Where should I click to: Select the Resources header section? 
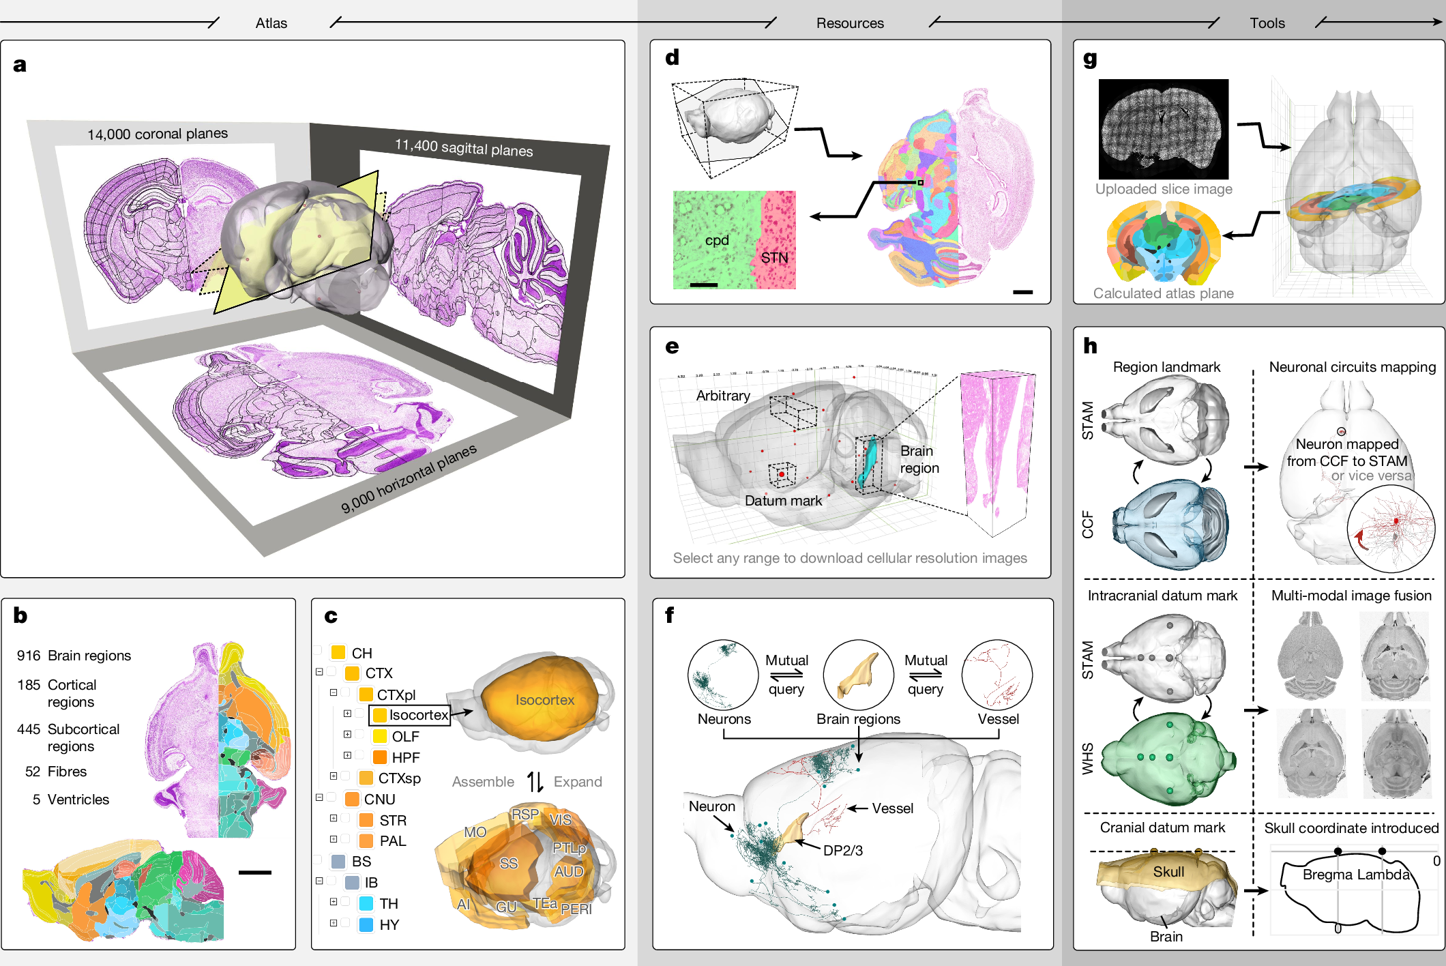pyautogui.click(x=850, y=23)
